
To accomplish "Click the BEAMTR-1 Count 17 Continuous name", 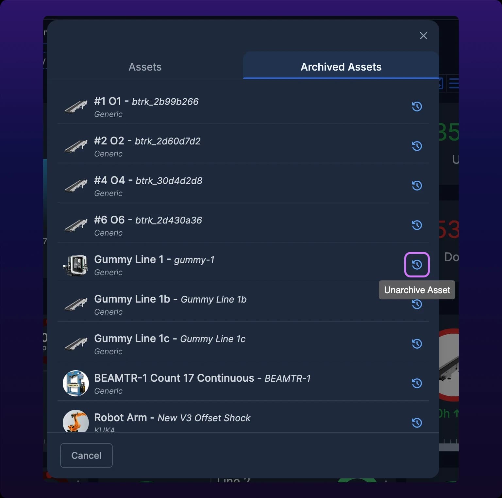I will coord(174,378).
